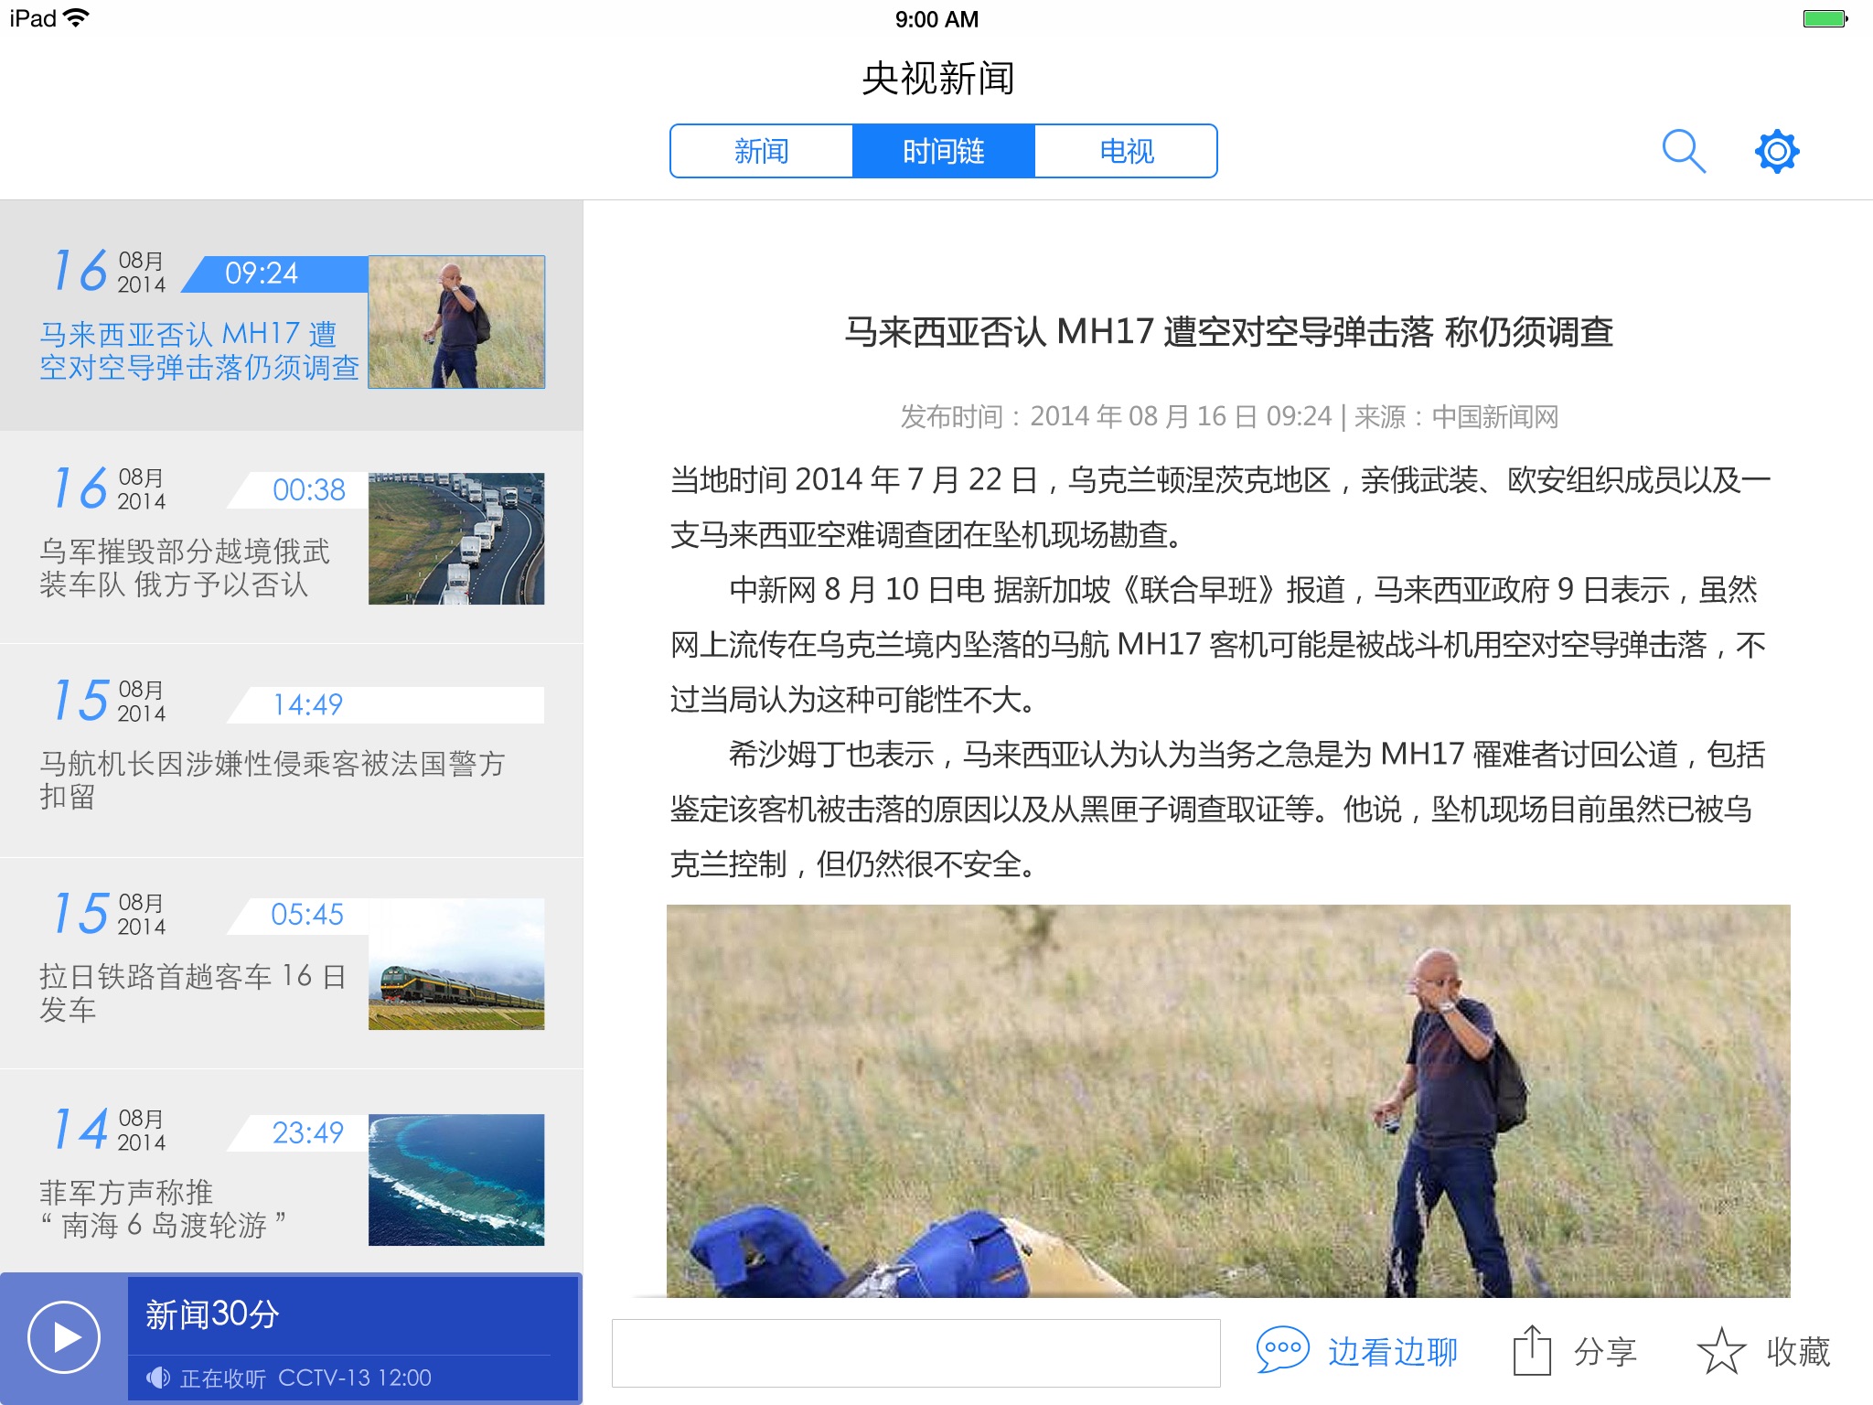Image resolution: width=1873 pixels, height=1405 pixels.
Task: Tap the 9:00 AM status bar clock
Action: coord(936,19)
